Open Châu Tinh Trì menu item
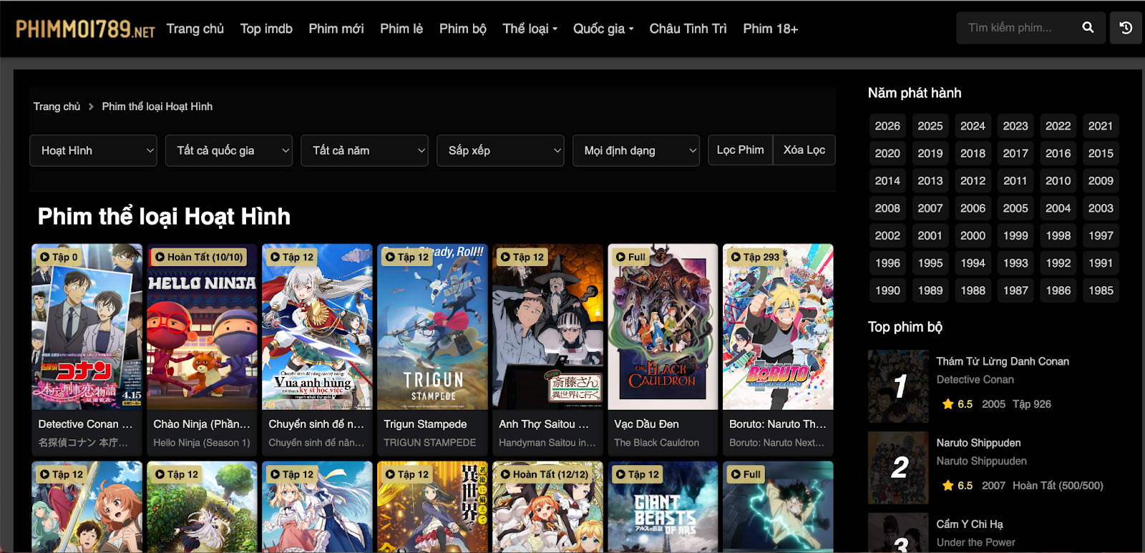1145x553 pixels. tap(688, 29)
